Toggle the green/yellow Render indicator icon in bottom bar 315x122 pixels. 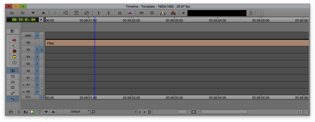33,112
